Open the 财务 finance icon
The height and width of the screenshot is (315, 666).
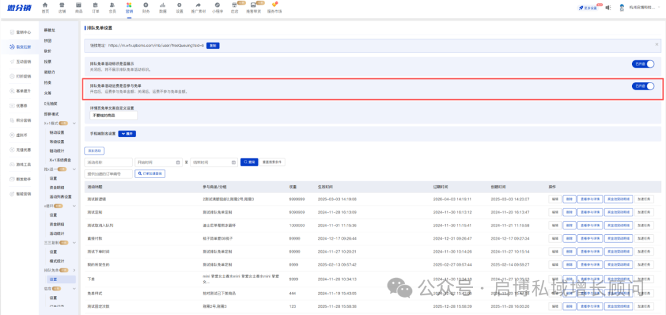tap(146, 5)
